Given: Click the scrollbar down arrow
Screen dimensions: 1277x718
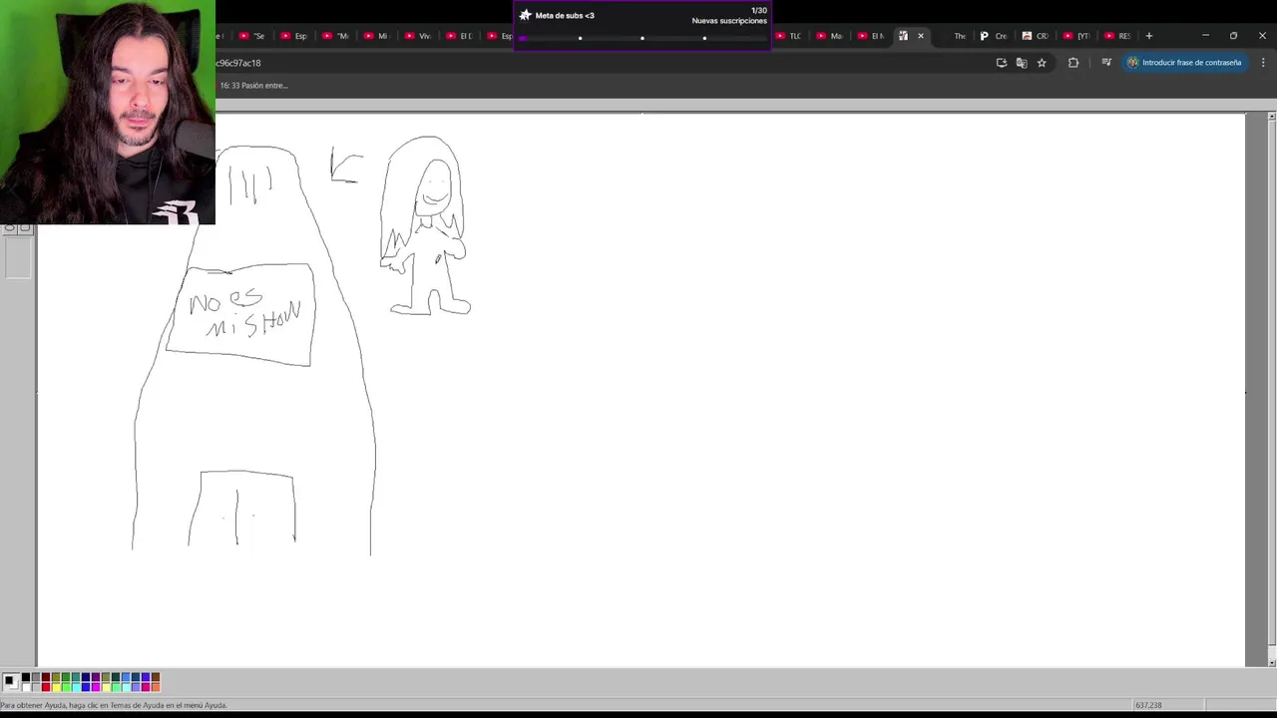Looking at the screenshot, I should 1271,662.
